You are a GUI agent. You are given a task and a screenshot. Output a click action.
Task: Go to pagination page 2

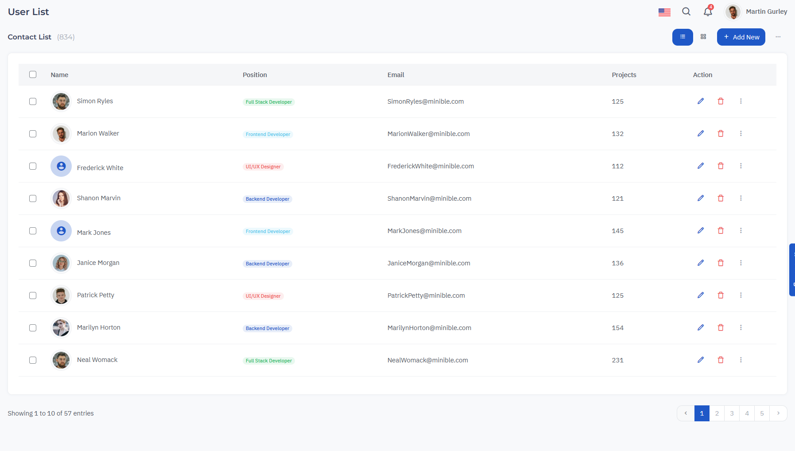[x=717, y=413]
